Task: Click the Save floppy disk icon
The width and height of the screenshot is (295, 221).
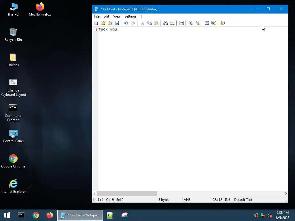Action: pos(117,23)
